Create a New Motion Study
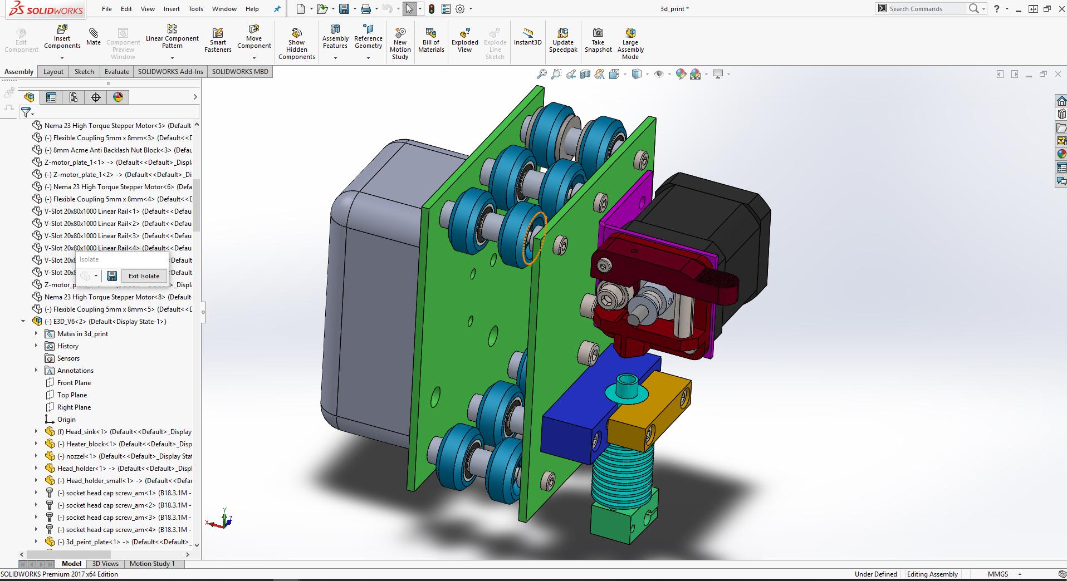 coord(400,43)
